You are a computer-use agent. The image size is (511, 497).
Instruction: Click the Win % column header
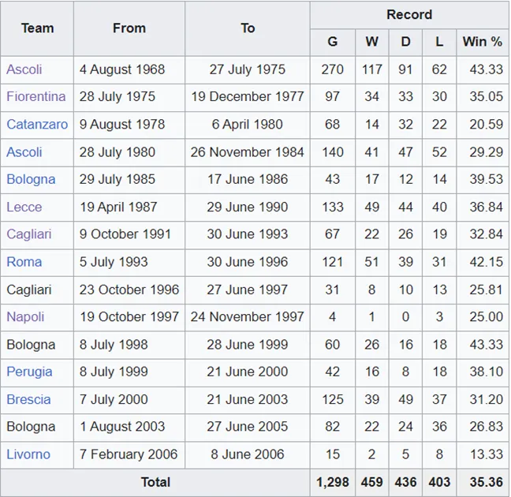pos(482,42)
